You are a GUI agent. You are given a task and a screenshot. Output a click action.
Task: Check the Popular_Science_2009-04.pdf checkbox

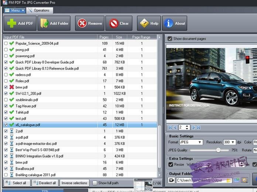(6, 43)
